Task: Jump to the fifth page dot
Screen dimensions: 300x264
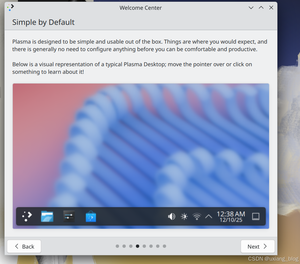Action: click(x=144, y=246)
